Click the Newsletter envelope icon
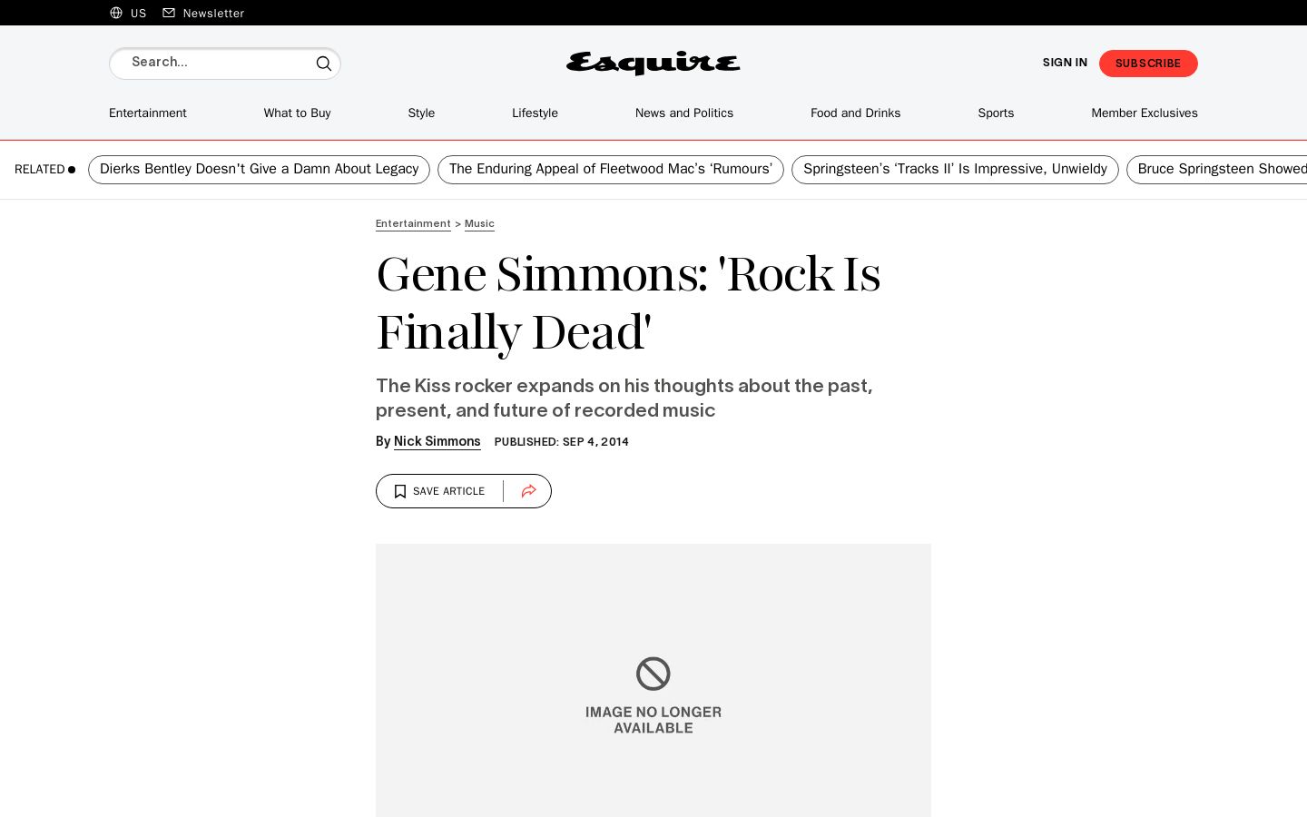The image size is (1307, 817). click(169, 13)
